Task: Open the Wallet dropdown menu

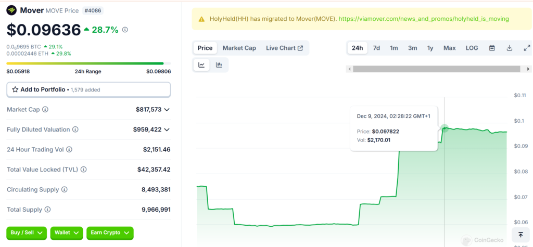Action: (67, 233)
